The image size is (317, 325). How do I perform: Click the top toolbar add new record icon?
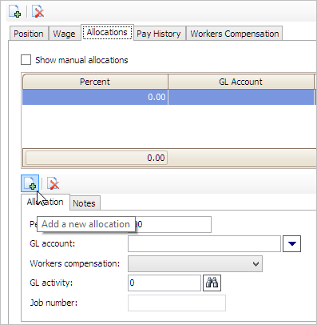coord(15,11)
